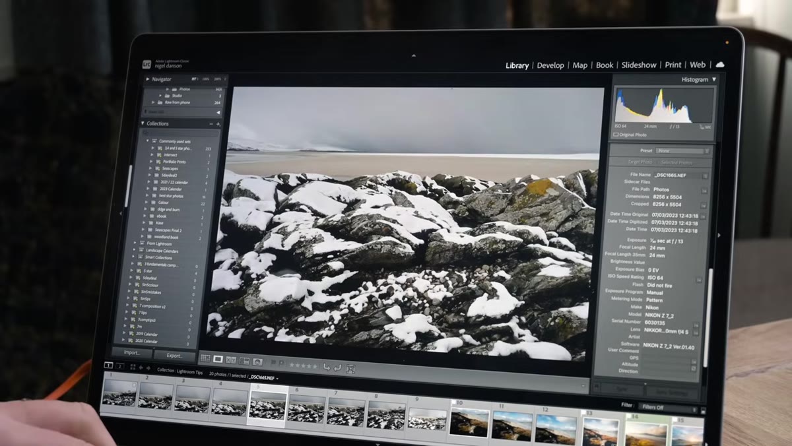Switch to Grid view icon

pyautogui.click(x=205, y=358)
